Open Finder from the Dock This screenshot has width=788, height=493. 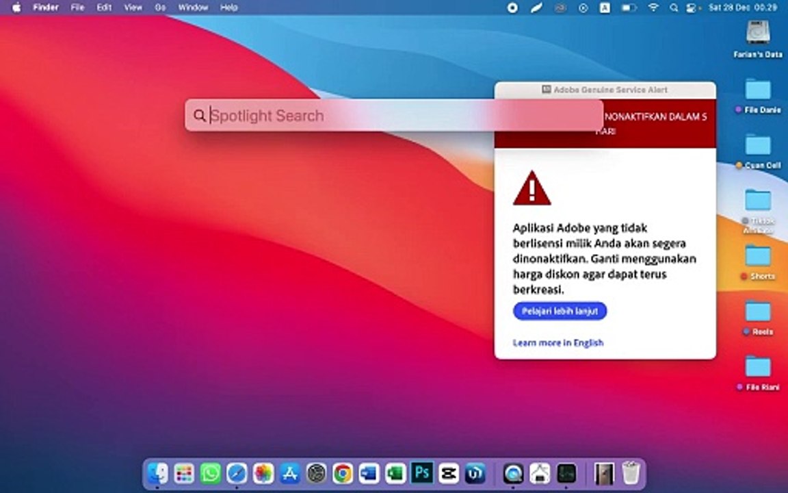[158, 473]
